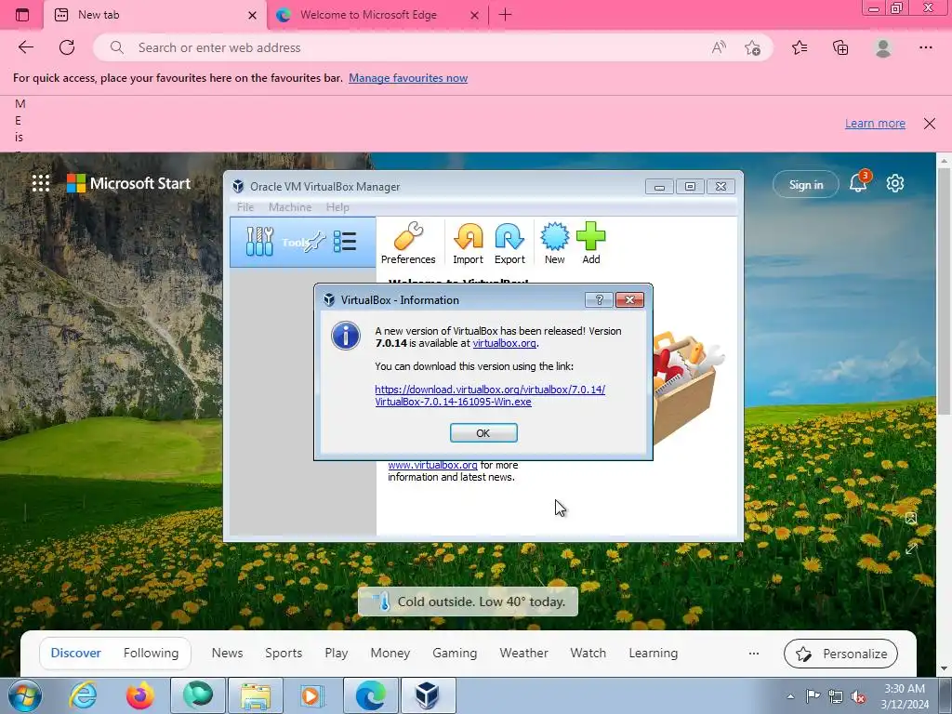The width and height of the screenshot is (952, 714).
Task: Select the Following feed tab
Action: click(152, 653)
